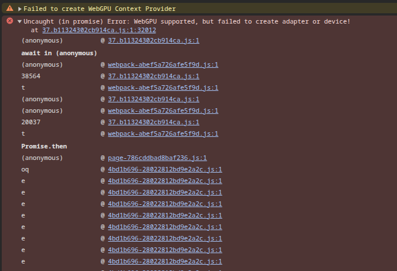The height and width of the screenshot is (271, 397).
Task: Select the 'oq' frame name
Action: pos(25,170)
